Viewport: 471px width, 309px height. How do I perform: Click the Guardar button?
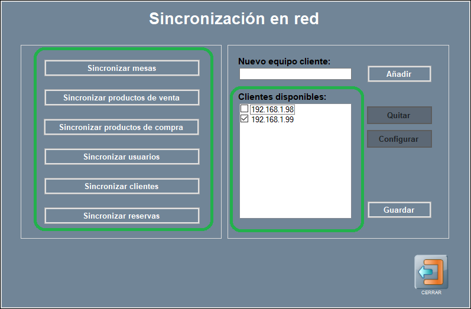(399, 210)
